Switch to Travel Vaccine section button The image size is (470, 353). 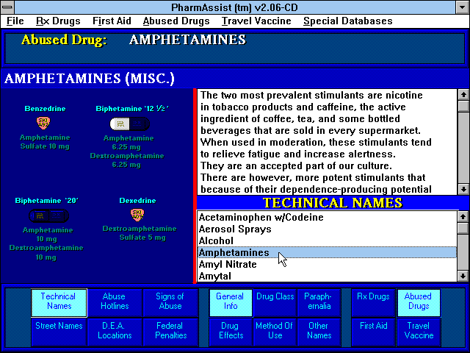point(419,332)
